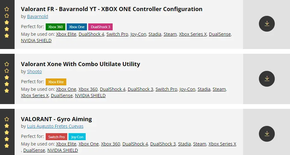Click the middle star on Valorant Xone config
This screenshot has height=155, width=290.
pos(7,77)
